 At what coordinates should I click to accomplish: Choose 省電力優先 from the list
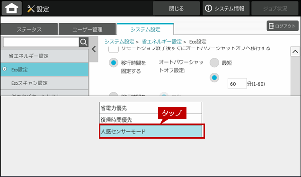tap(150, 108)
